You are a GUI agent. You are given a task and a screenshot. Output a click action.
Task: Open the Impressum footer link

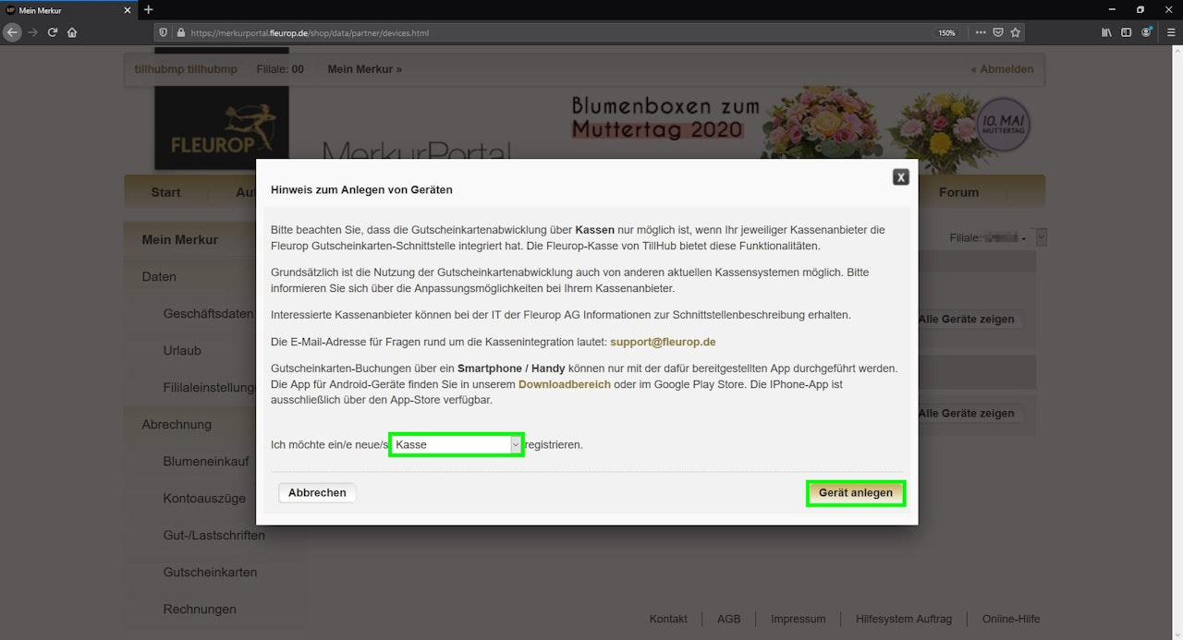tap(799, 619)
